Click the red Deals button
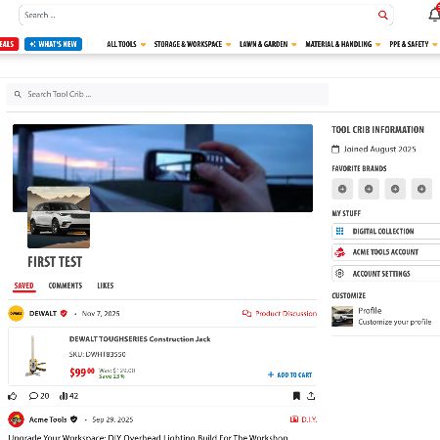This screenshot has height=440, width=440. pyautogui.click(x=9, y=44)
